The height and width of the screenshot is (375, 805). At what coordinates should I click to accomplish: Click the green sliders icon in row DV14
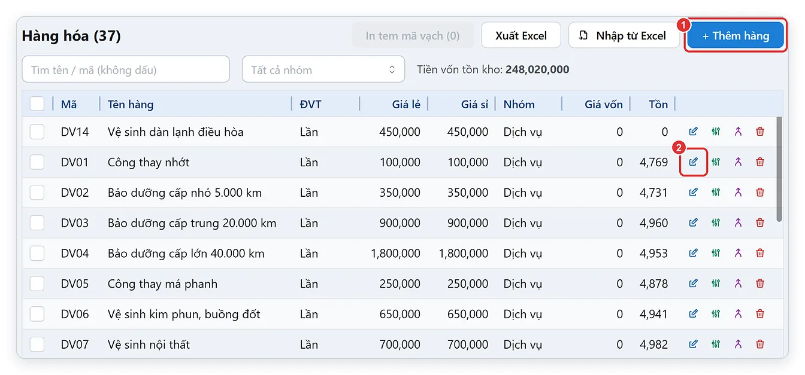(716, 132)
